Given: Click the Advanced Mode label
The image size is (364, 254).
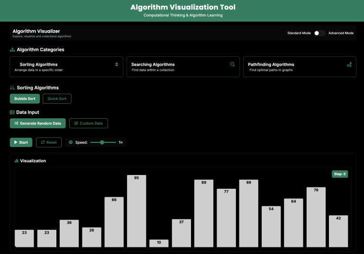Looking at the screenshot, I should click(341, 33).
